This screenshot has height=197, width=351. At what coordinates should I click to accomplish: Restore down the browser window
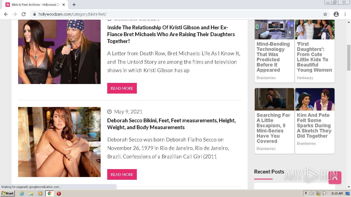[x=335, y=2]
